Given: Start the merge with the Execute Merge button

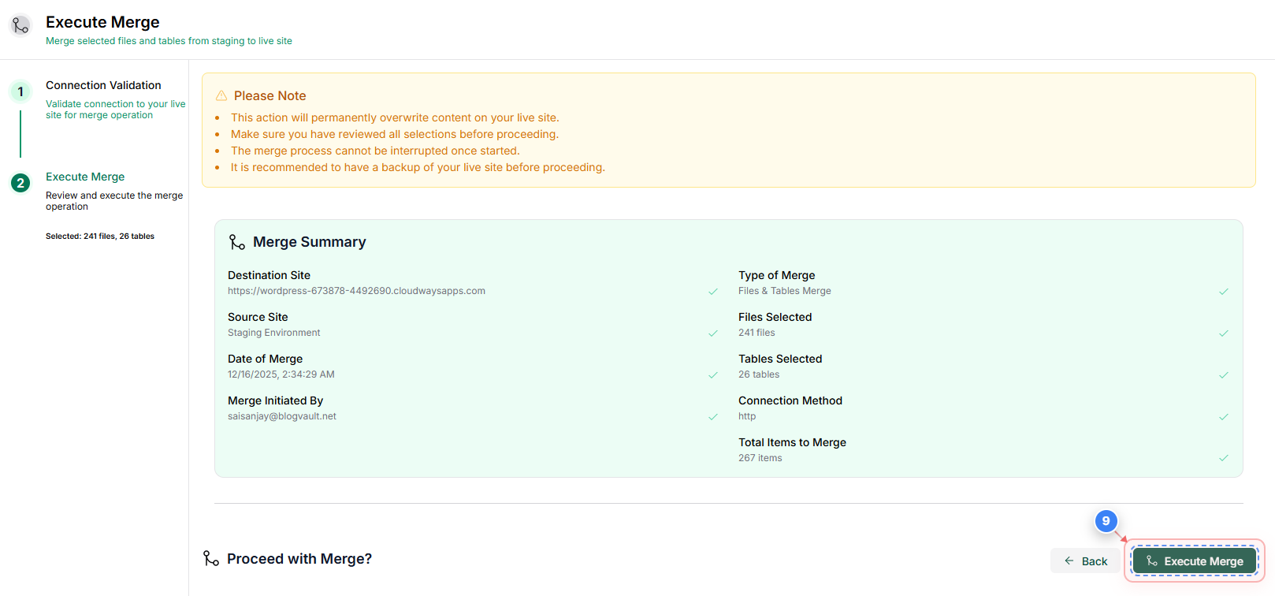Looking at the screenshot, I should coord(1195,561).
